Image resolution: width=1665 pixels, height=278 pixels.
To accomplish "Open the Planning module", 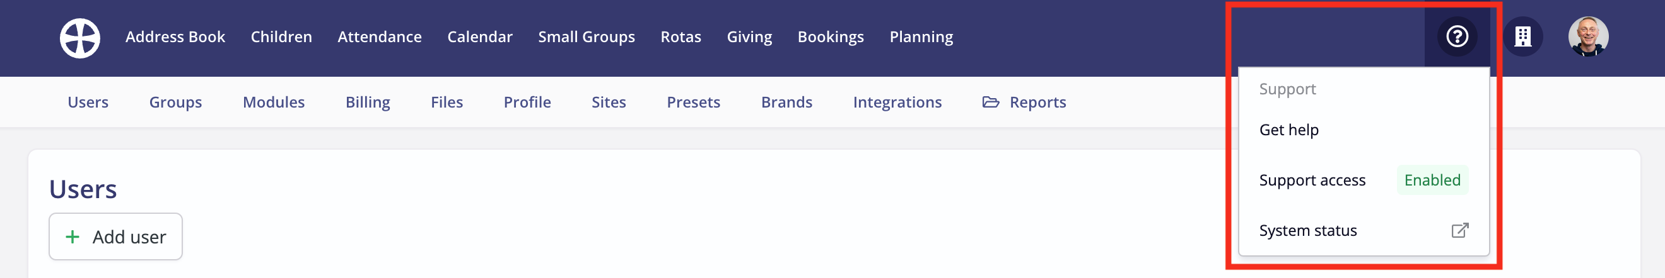I will pyautogui.click(x=921, y=36).
